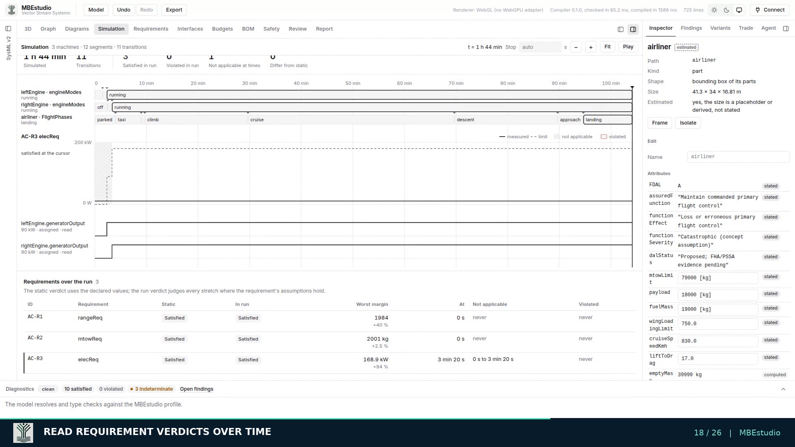The height and width of the screenshot is (447, 795).
Task: Show single-pane layout icon
Action: [620, 29]
